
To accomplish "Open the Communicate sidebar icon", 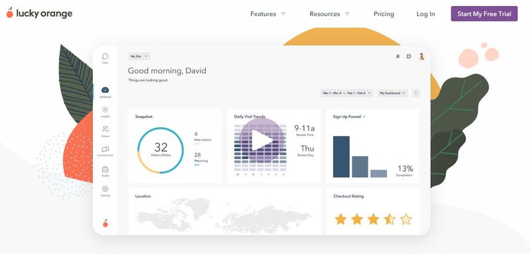I will pyautogui.click(x=106, y=149).
